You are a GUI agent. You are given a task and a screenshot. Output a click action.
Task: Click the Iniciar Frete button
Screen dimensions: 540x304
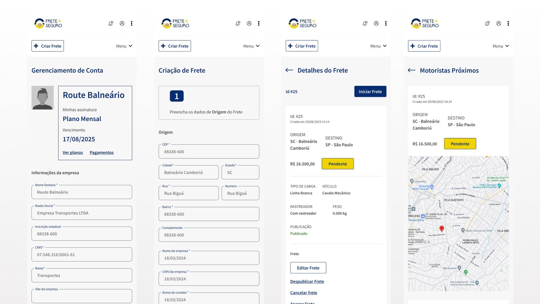tap(370, 91)
